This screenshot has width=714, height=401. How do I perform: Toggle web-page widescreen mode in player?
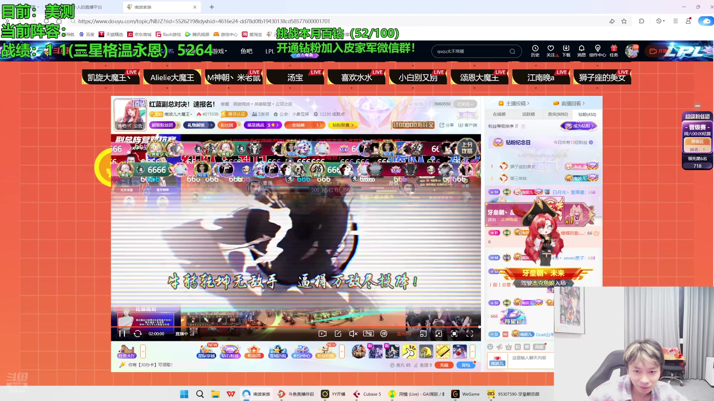click(454, 333)
